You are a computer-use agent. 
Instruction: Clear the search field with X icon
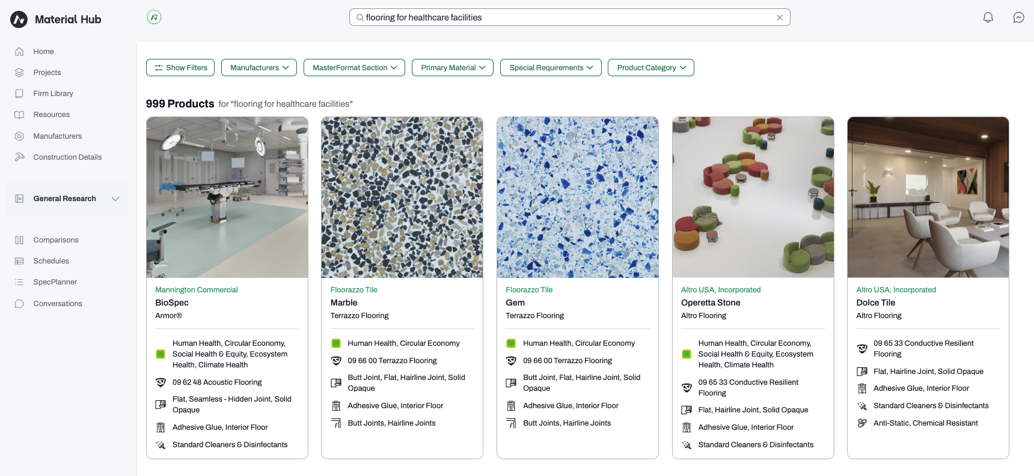click(780, 17)
